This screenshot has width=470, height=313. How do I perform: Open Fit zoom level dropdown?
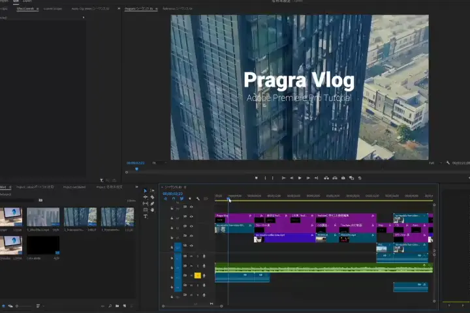coord(159,163)
